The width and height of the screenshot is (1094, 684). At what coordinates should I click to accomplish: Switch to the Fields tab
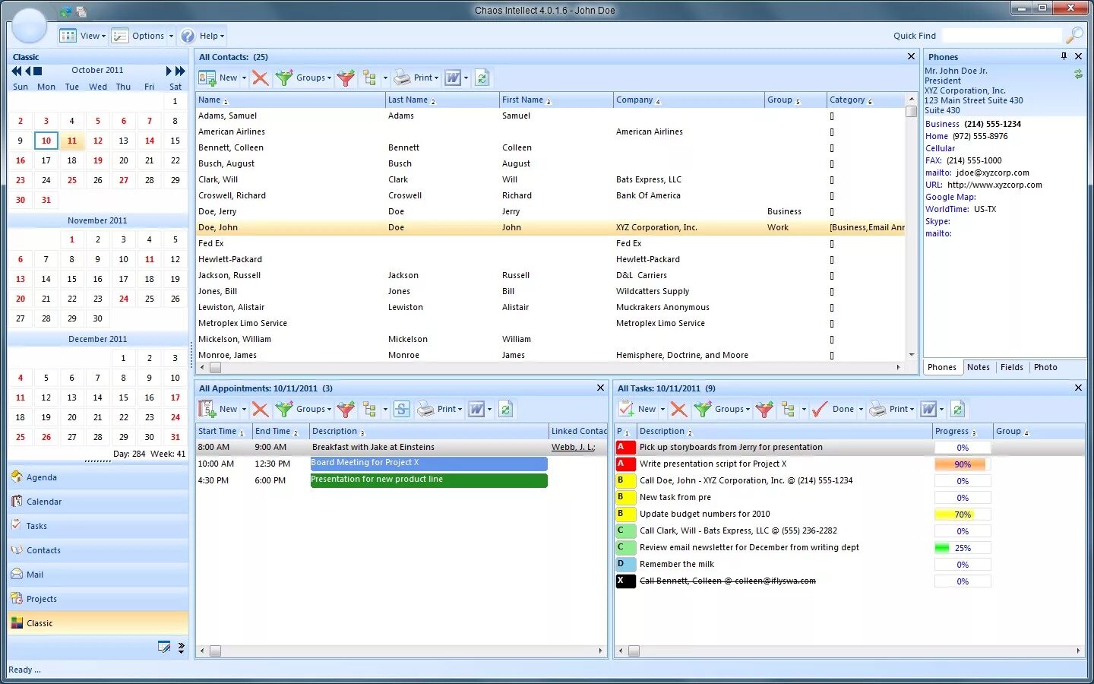click(x=1012, y=367)
